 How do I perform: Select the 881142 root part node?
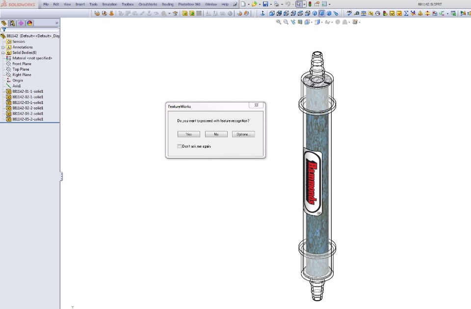(30, 36)
